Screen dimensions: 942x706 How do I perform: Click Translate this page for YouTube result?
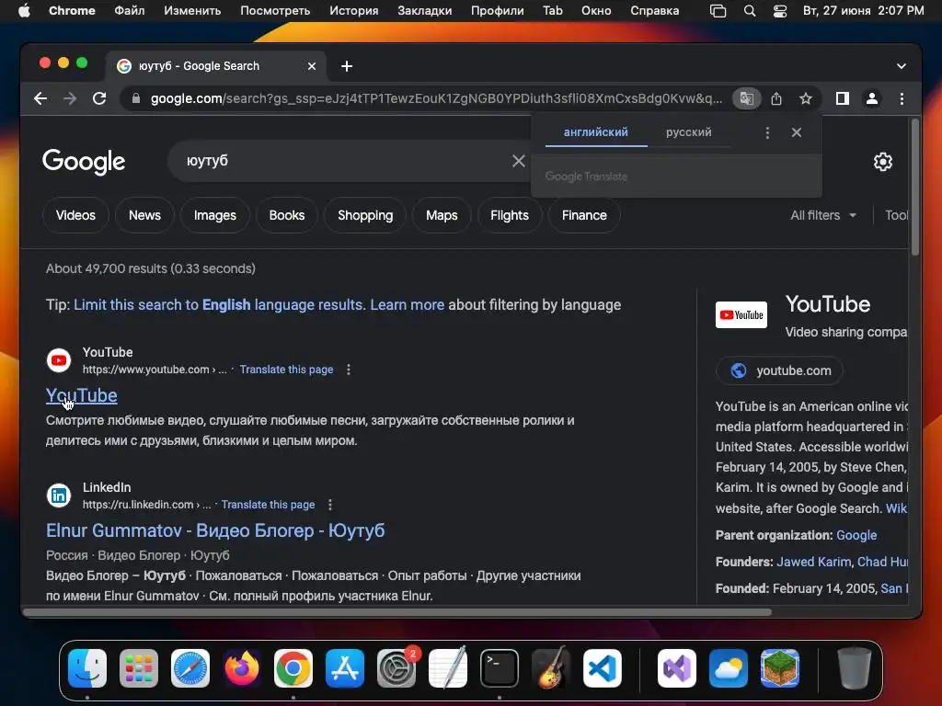click(287, 370)
